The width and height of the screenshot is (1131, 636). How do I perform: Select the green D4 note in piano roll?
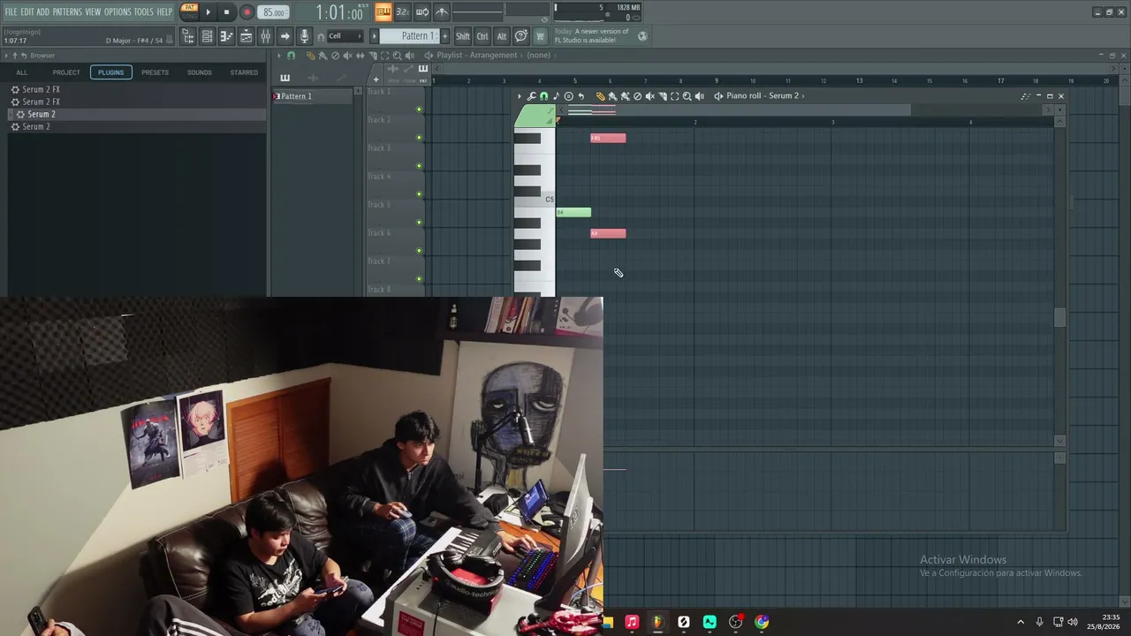tap(573, 212)
